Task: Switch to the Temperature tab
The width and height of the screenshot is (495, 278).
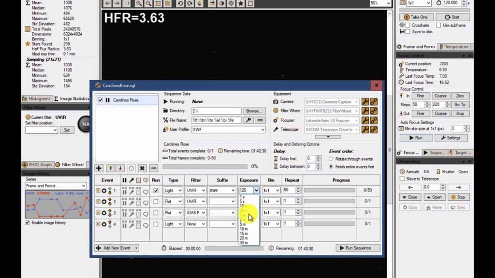Action: [453, 47]
